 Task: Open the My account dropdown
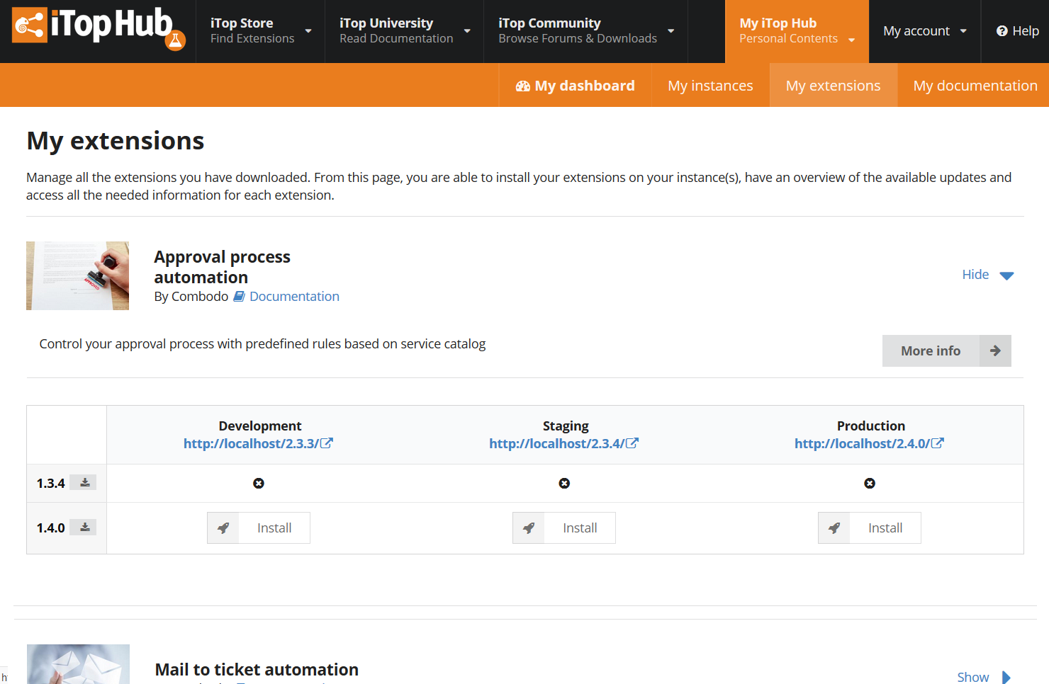924,31
